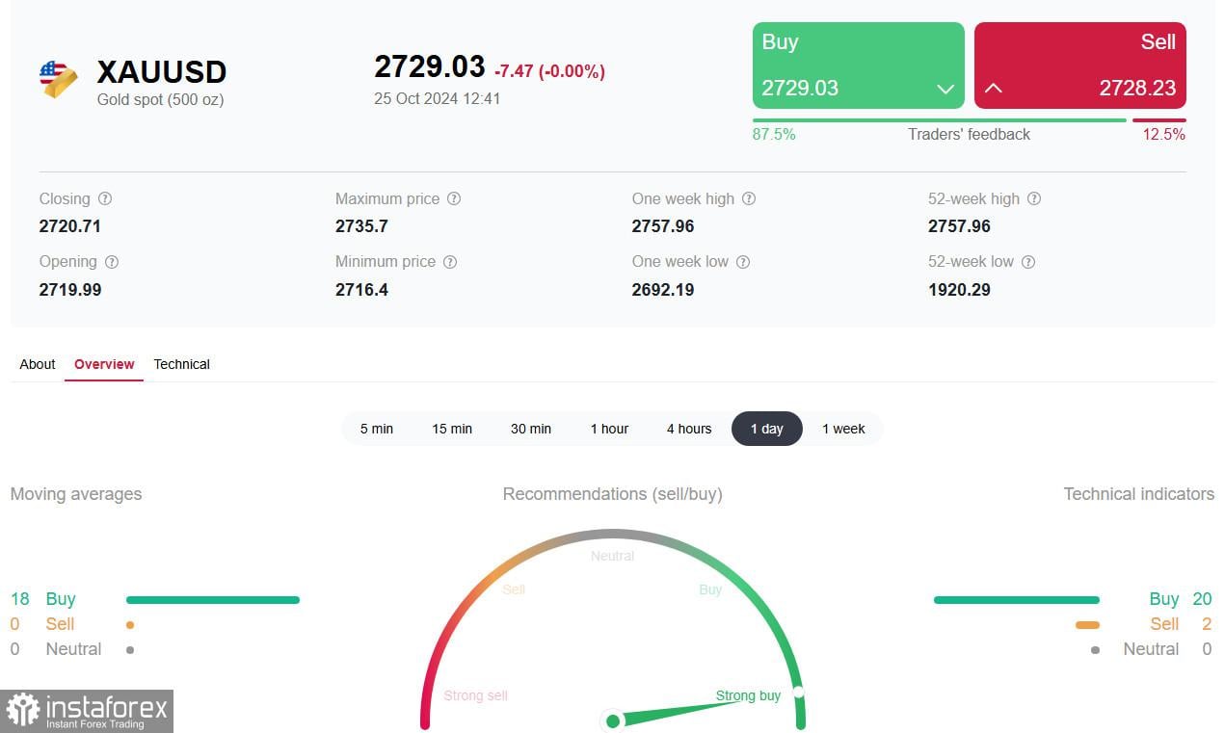The width and height of the screenshot is (1225, 733).
Task: Click the green 87.5% traders' feedback bar
Action: (x=940, y=120)
